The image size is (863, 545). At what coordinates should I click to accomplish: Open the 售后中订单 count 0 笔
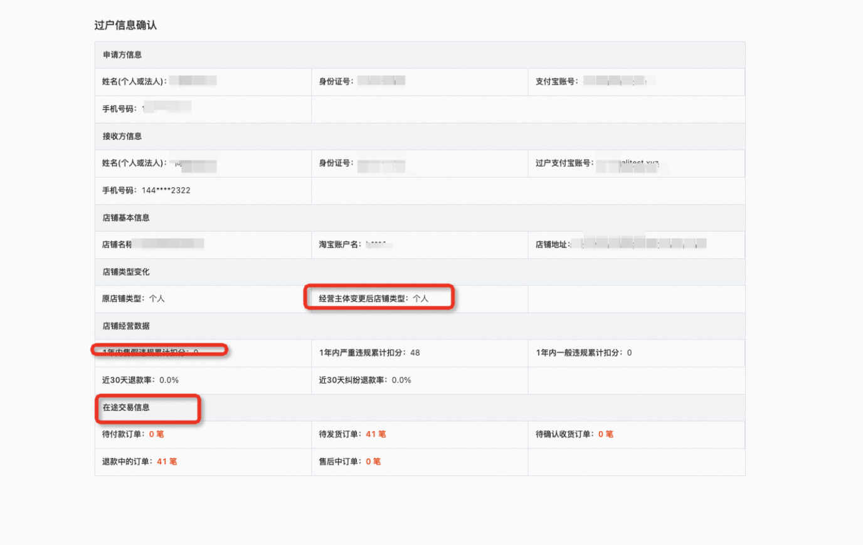tap(373, 462)
